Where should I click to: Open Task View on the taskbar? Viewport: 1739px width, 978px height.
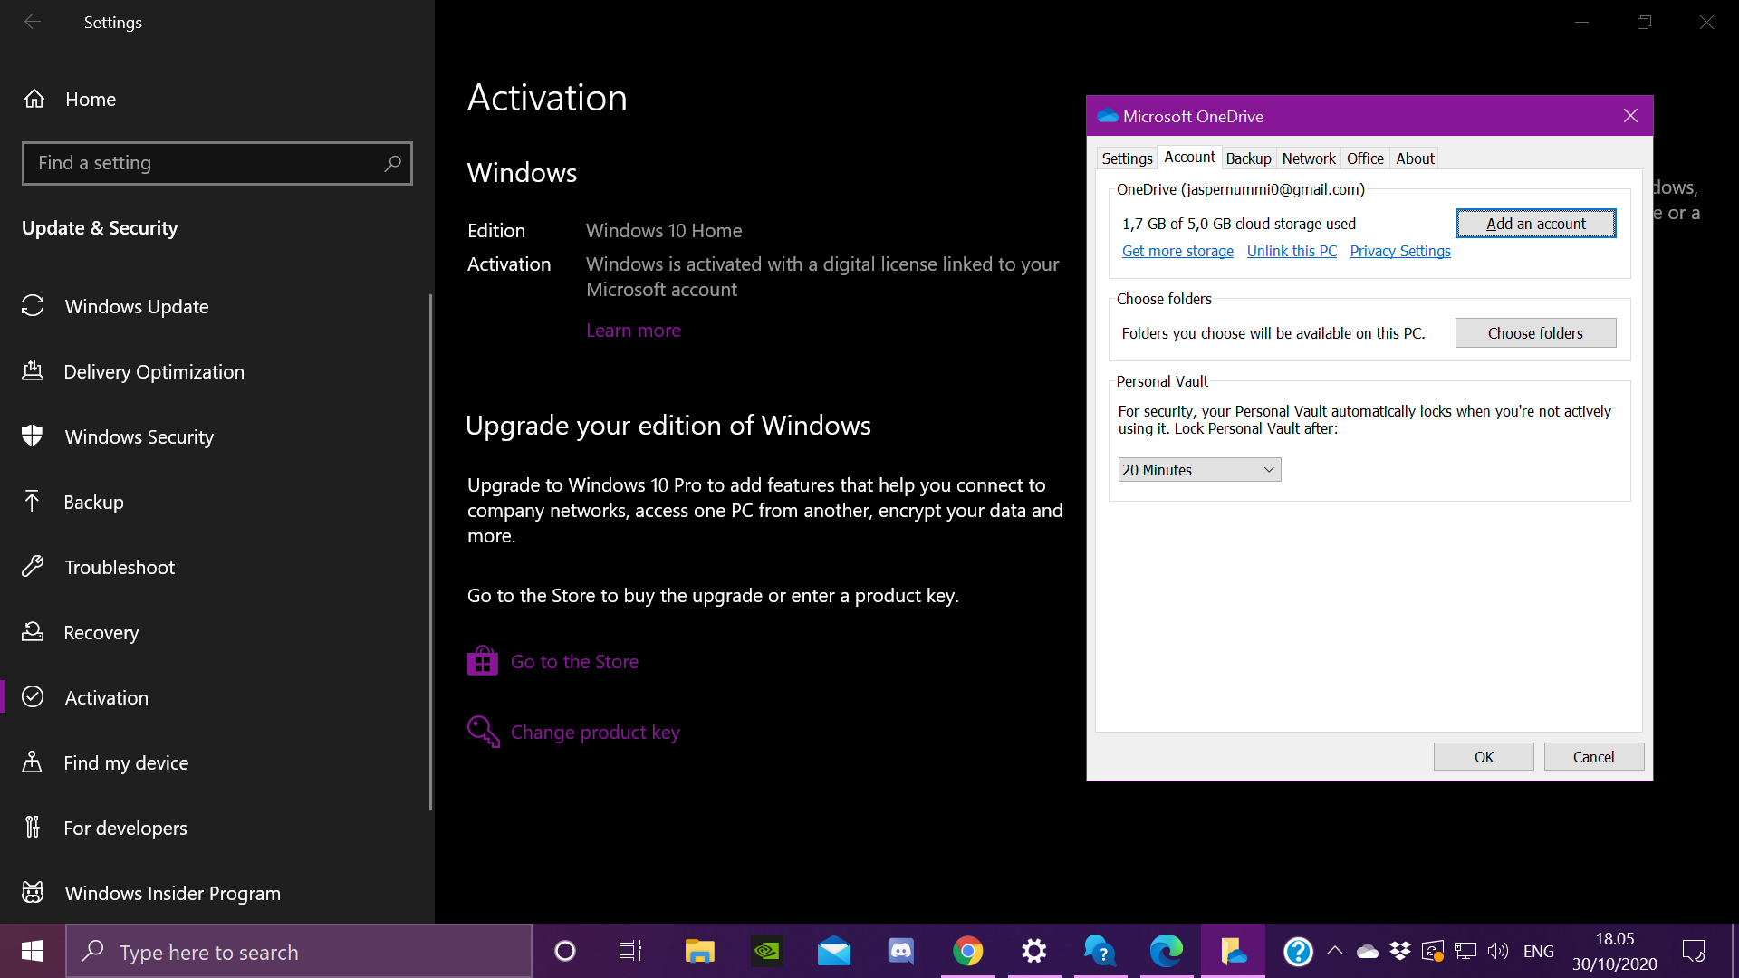(x=630, y=951)
